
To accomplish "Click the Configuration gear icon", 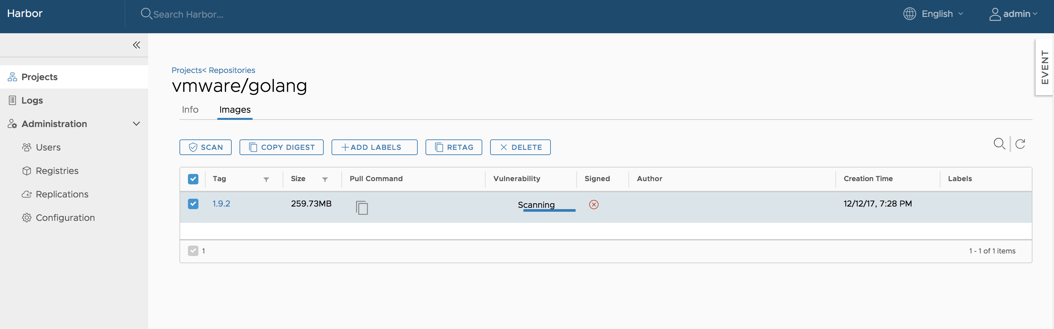I will pyautogui.click(x=27, y=218).
